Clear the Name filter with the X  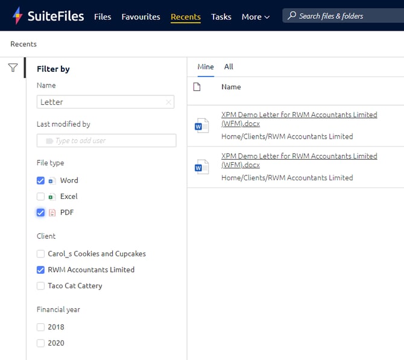[x=168, y=103]
